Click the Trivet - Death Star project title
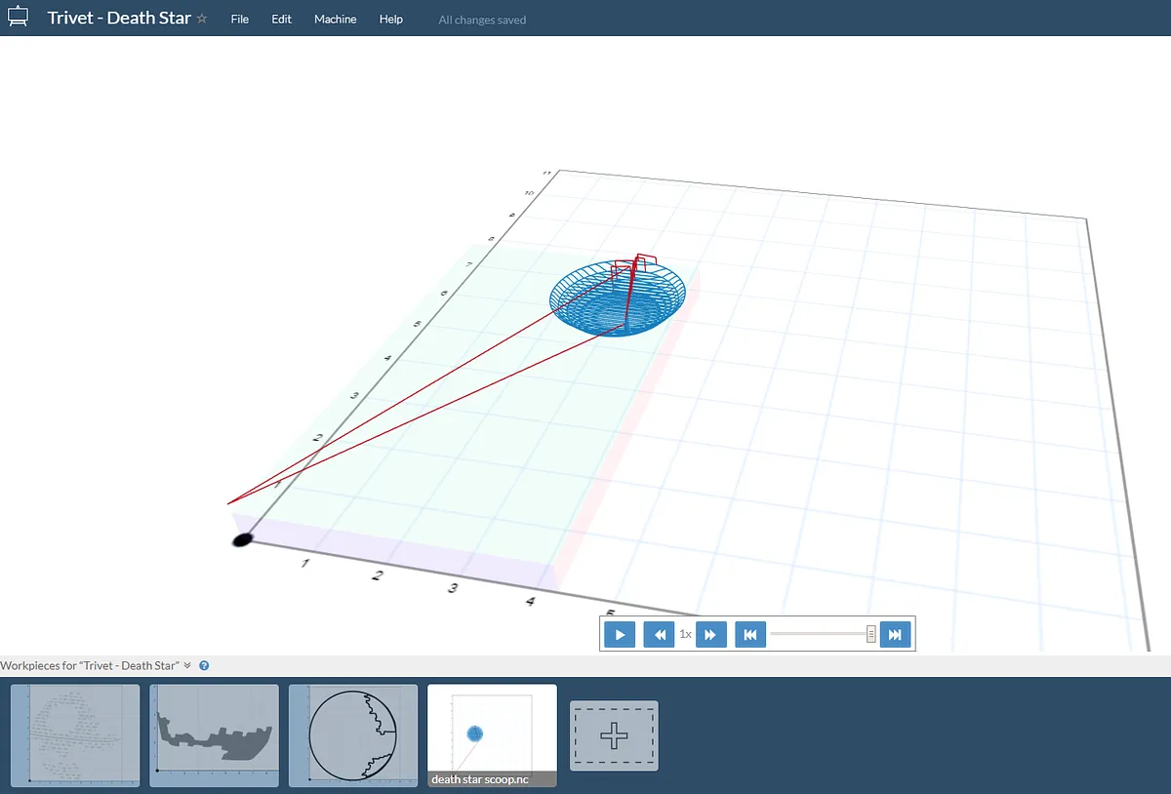Screen dimensions: 1171x794 119,19
